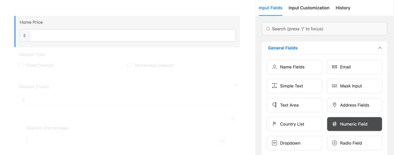Add a Country List field
This screenshot has height=155, width=394.
294,124
